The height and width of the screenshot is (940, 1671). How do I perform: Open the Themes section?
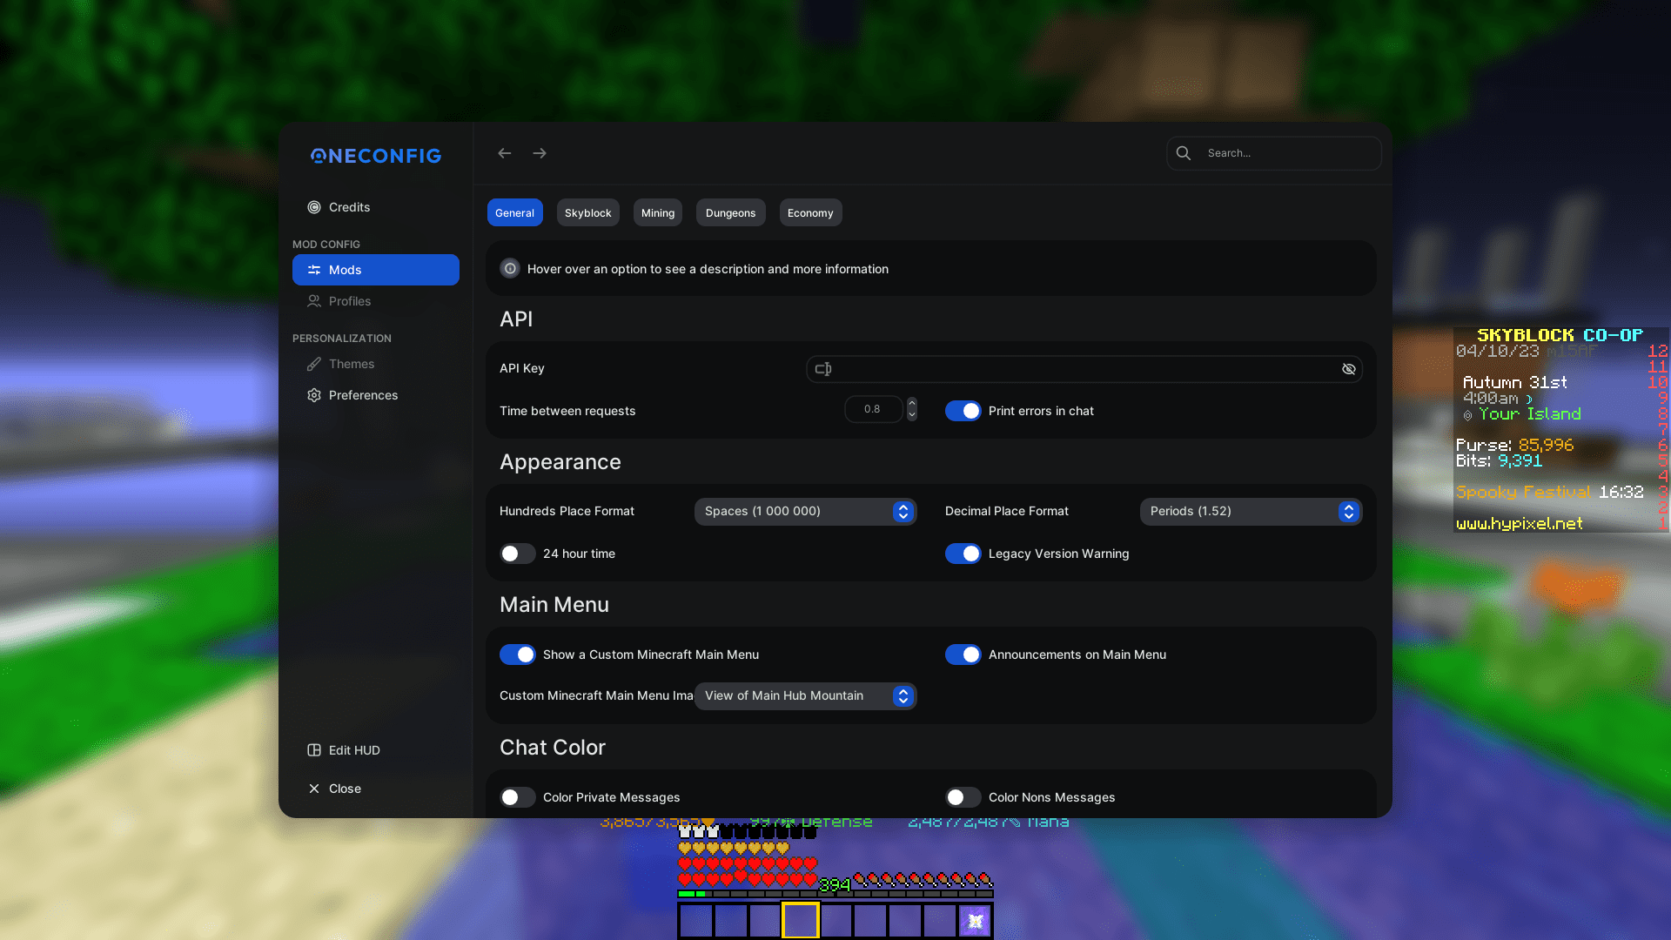click(376, 364)
